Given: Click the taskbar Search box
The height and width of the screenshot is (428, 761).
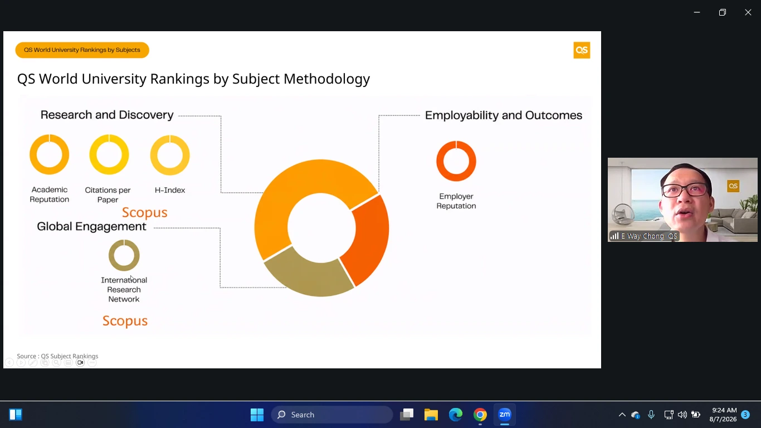Looking at the screenshot, I should click(332, 415).
